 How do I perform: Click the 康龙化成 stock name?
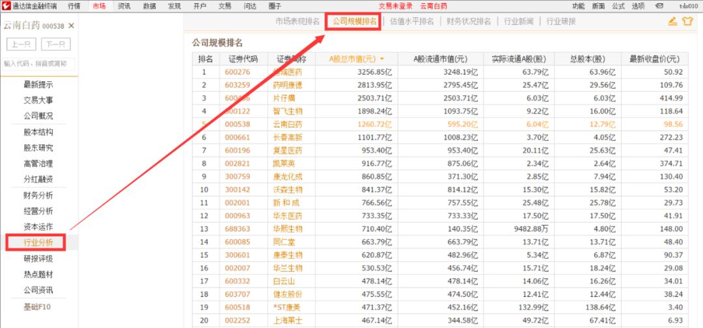point(288,177)
